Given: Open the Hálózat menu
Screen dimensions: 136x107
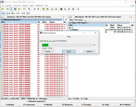Looking at the screenshot, I should (25, 5).
